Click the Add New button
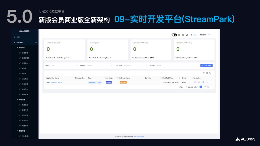Viewport: 260px width, 146px height. point(206,65)
